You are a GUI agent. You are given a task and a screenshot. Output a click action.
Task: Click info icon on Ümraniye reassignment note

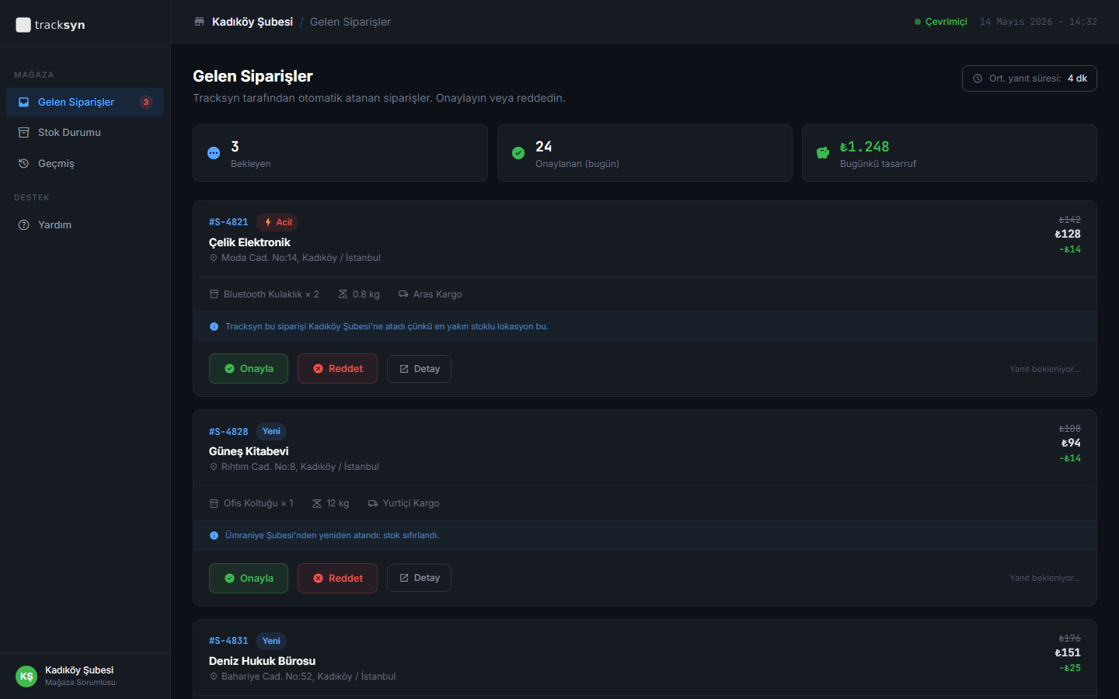(214, 535)
